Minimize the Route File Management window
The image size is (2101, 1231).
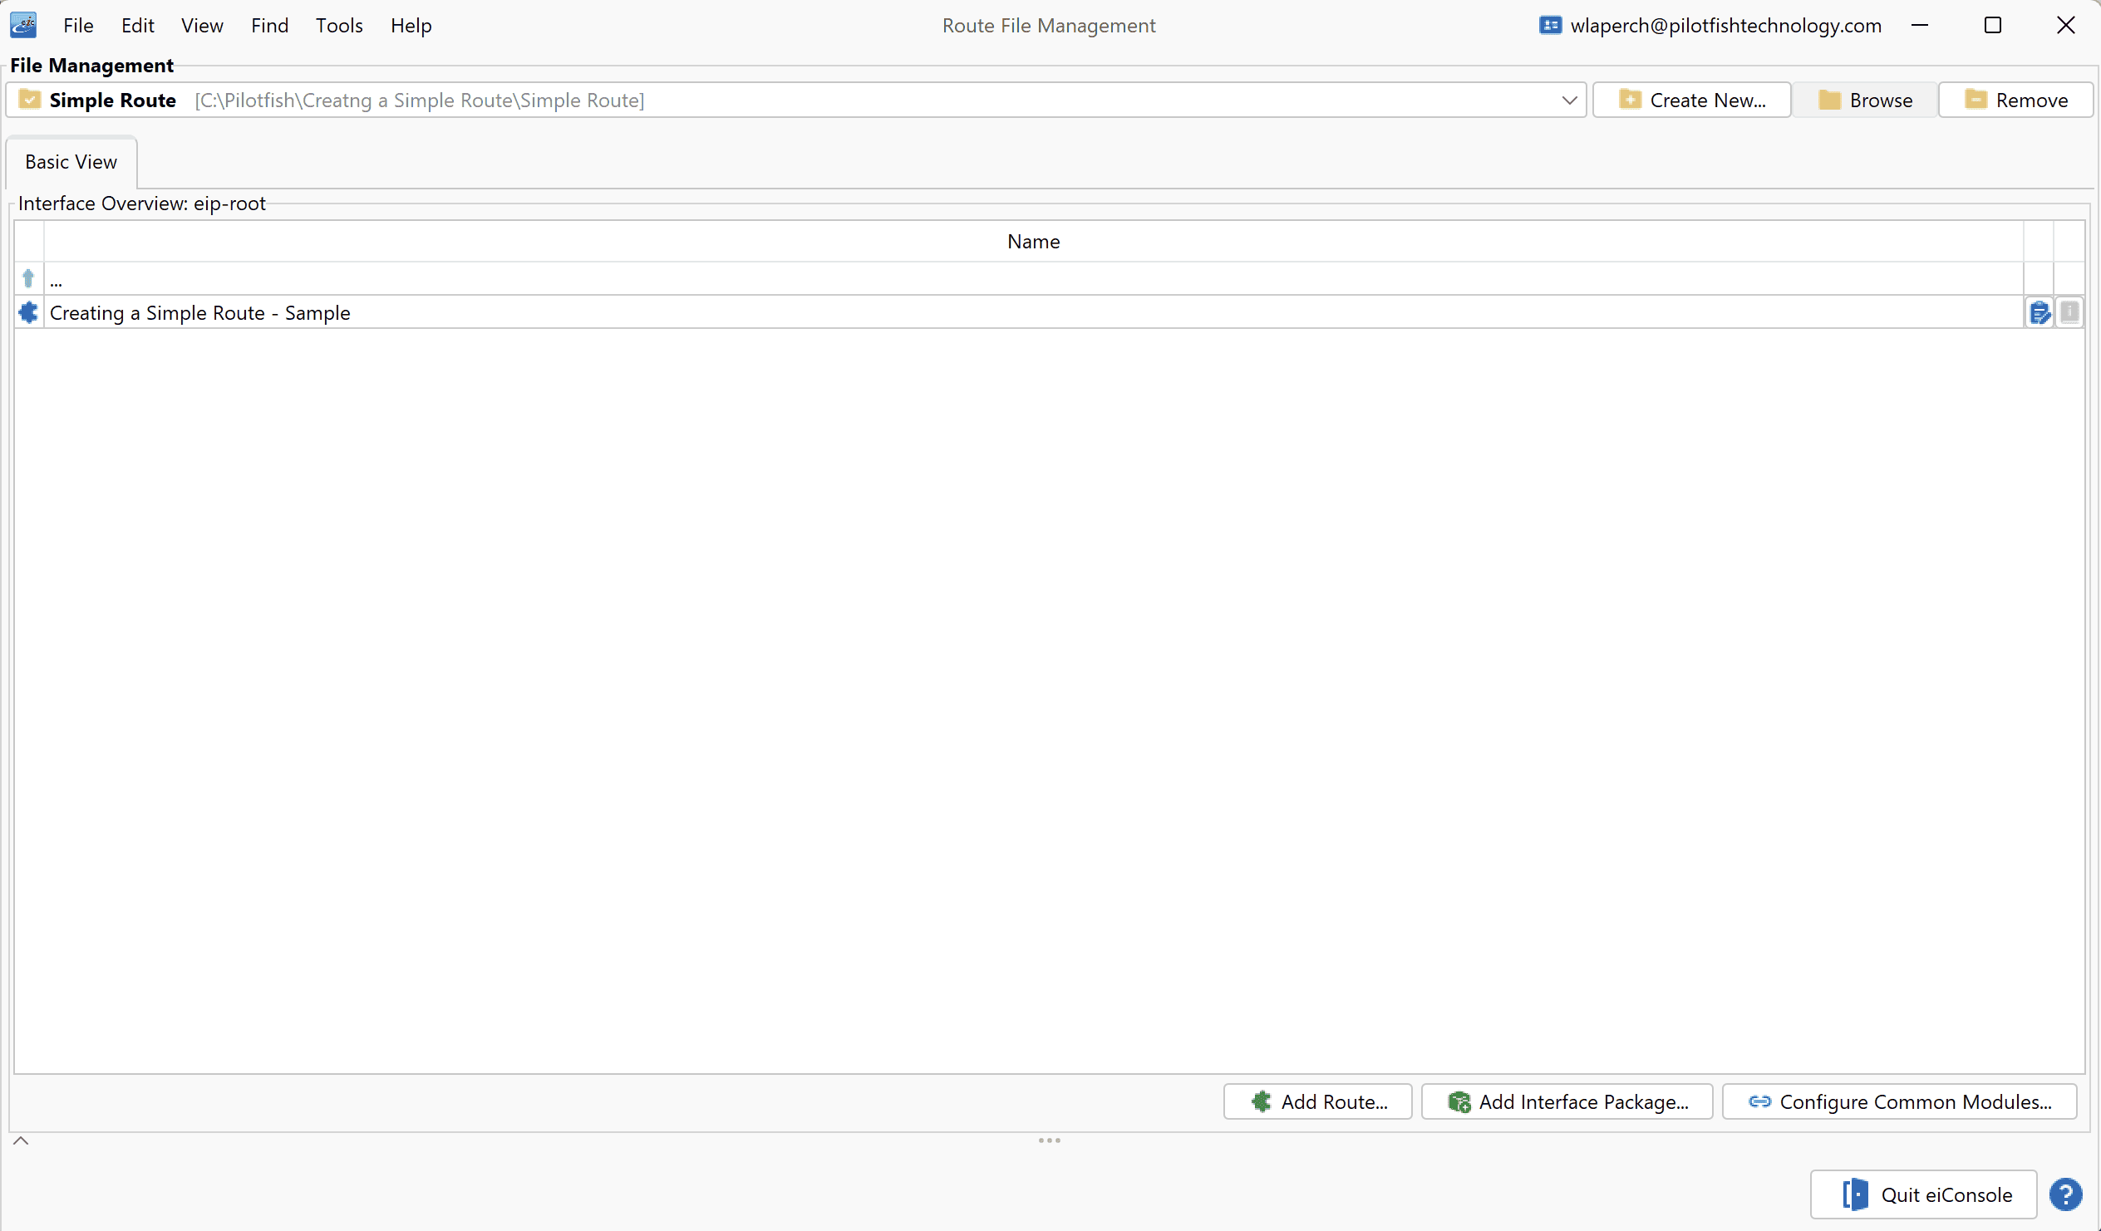coord(1920,26)
